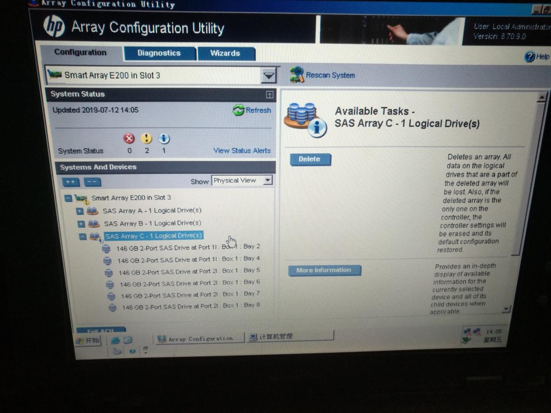Open the Smart Array E200 controller dropdown
Image resolution: width=551 pixels, height=413 pixels.
coord(269,76)
